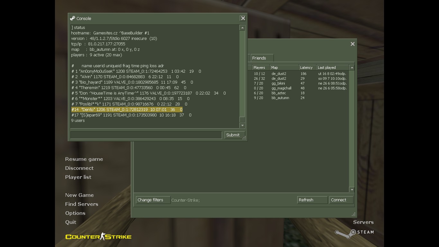This screenshot has height=247, width=439.
Task: Click the Counter-Strike logo
Action: click(x=98, y=237)
